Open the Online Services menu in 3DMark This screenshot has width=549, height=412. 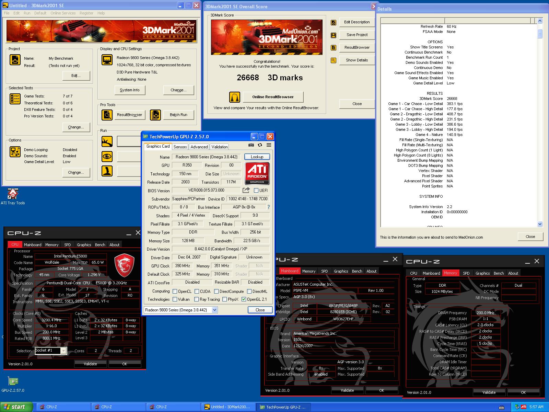pos(63,13)
